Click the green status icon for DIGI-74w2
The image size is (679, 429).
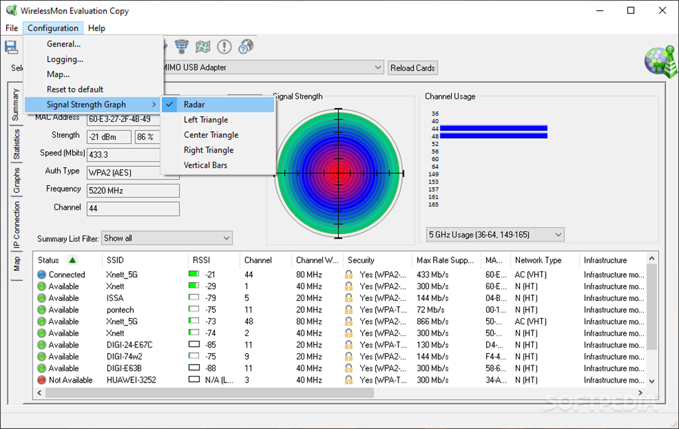click(x=42, y=356)
